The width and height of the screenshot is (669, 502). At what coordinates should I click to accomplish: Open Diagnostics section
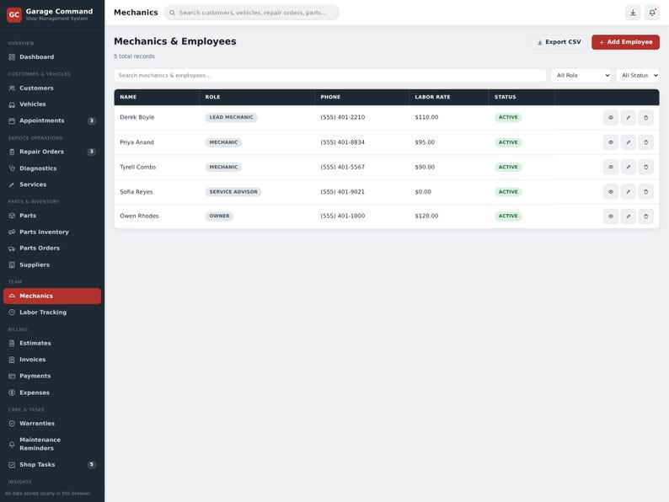click(52, 168)
